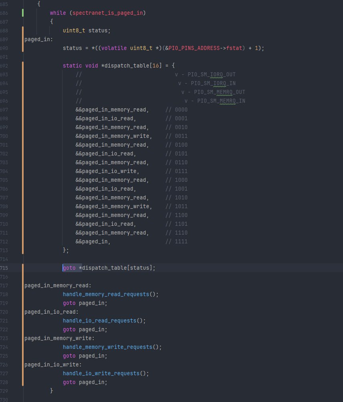Click 'goto paged_in;' on line 728
343x402 pixels.
(x=85, y=382)
